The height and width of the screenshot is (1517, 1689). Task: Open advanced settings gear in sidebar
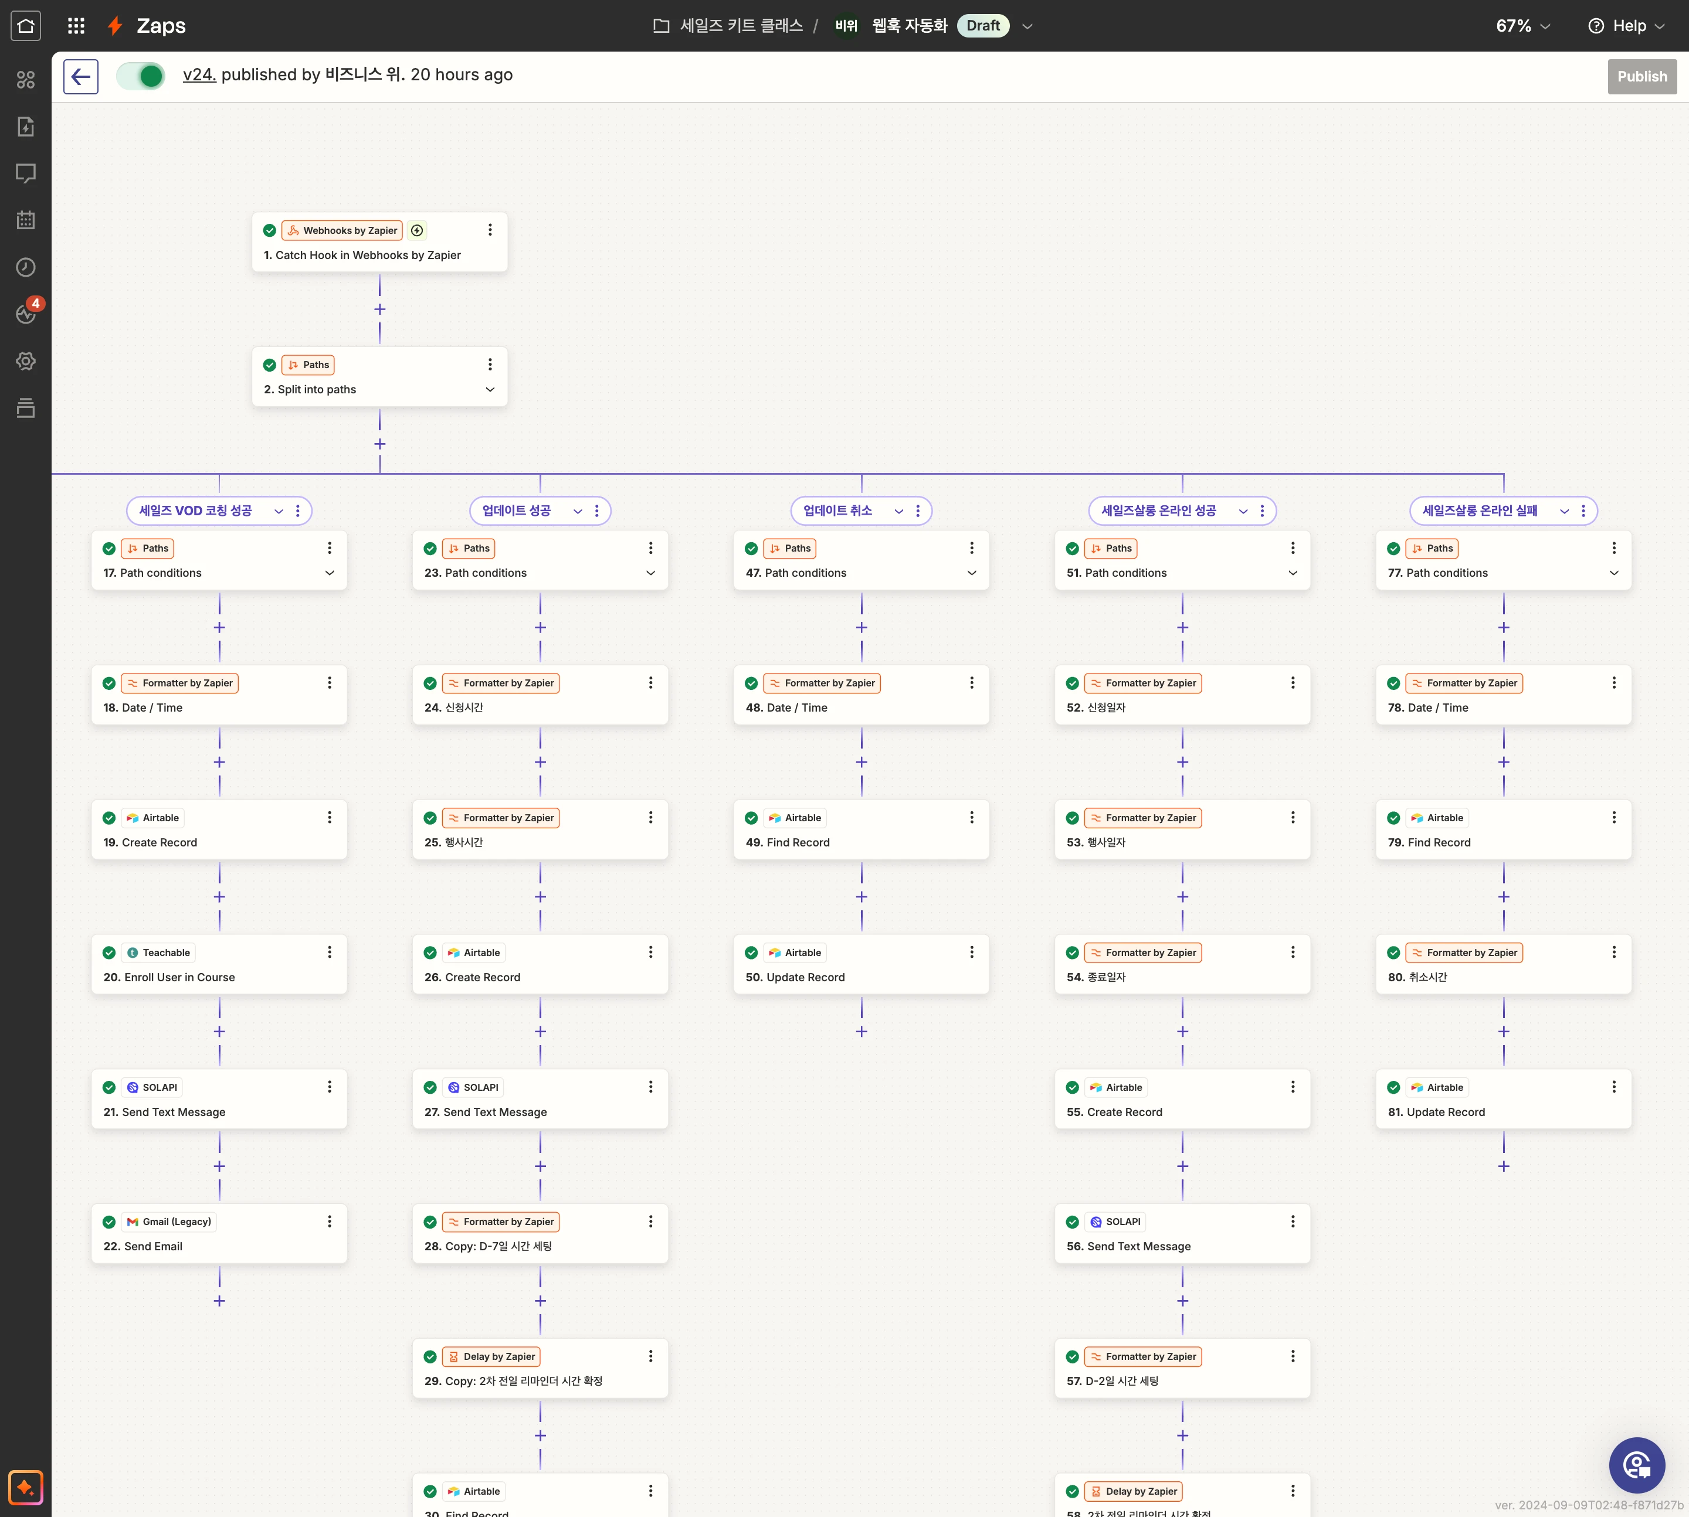click(x=26, y=361)
